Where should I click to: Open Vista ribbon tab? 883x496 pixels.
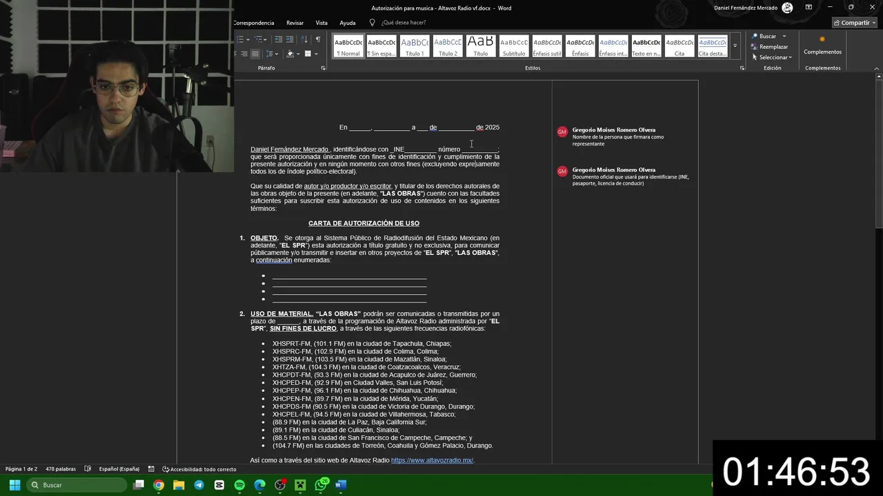pyautogui.click(x=321, y=23)
